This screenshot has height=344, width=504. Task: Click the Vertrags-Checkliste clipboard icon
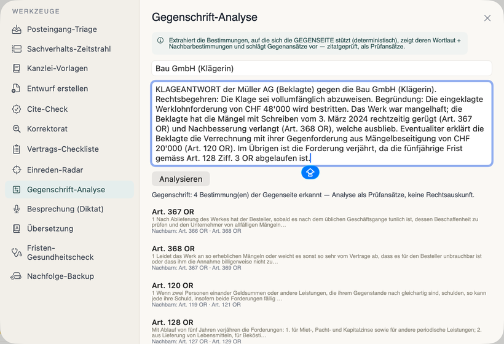[17, 149]
